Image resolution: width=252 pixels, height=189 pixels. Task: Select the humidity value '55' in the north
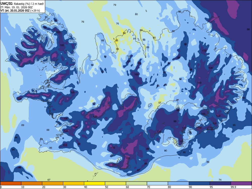(117, 41)
